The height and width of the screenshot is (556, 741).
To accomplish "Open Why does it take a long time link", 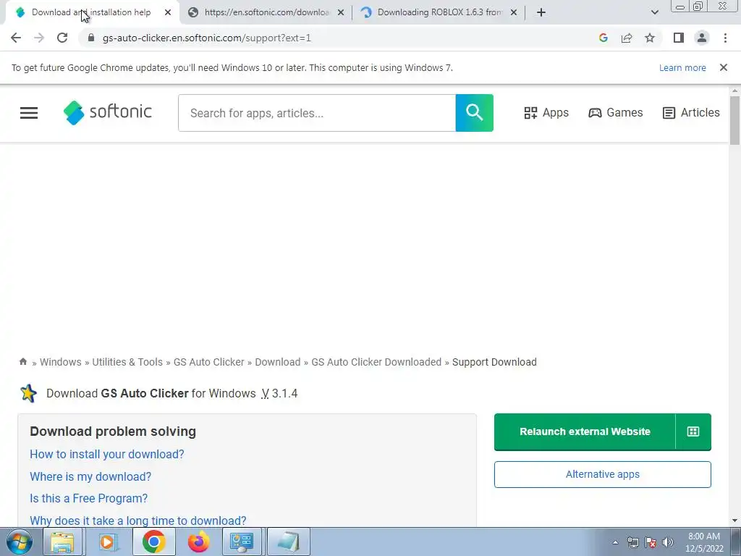I will click(138, 521).
